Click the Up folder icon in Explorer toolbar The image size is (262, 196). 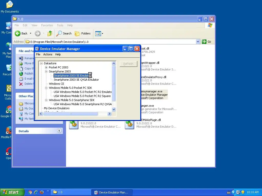(50, 33)
